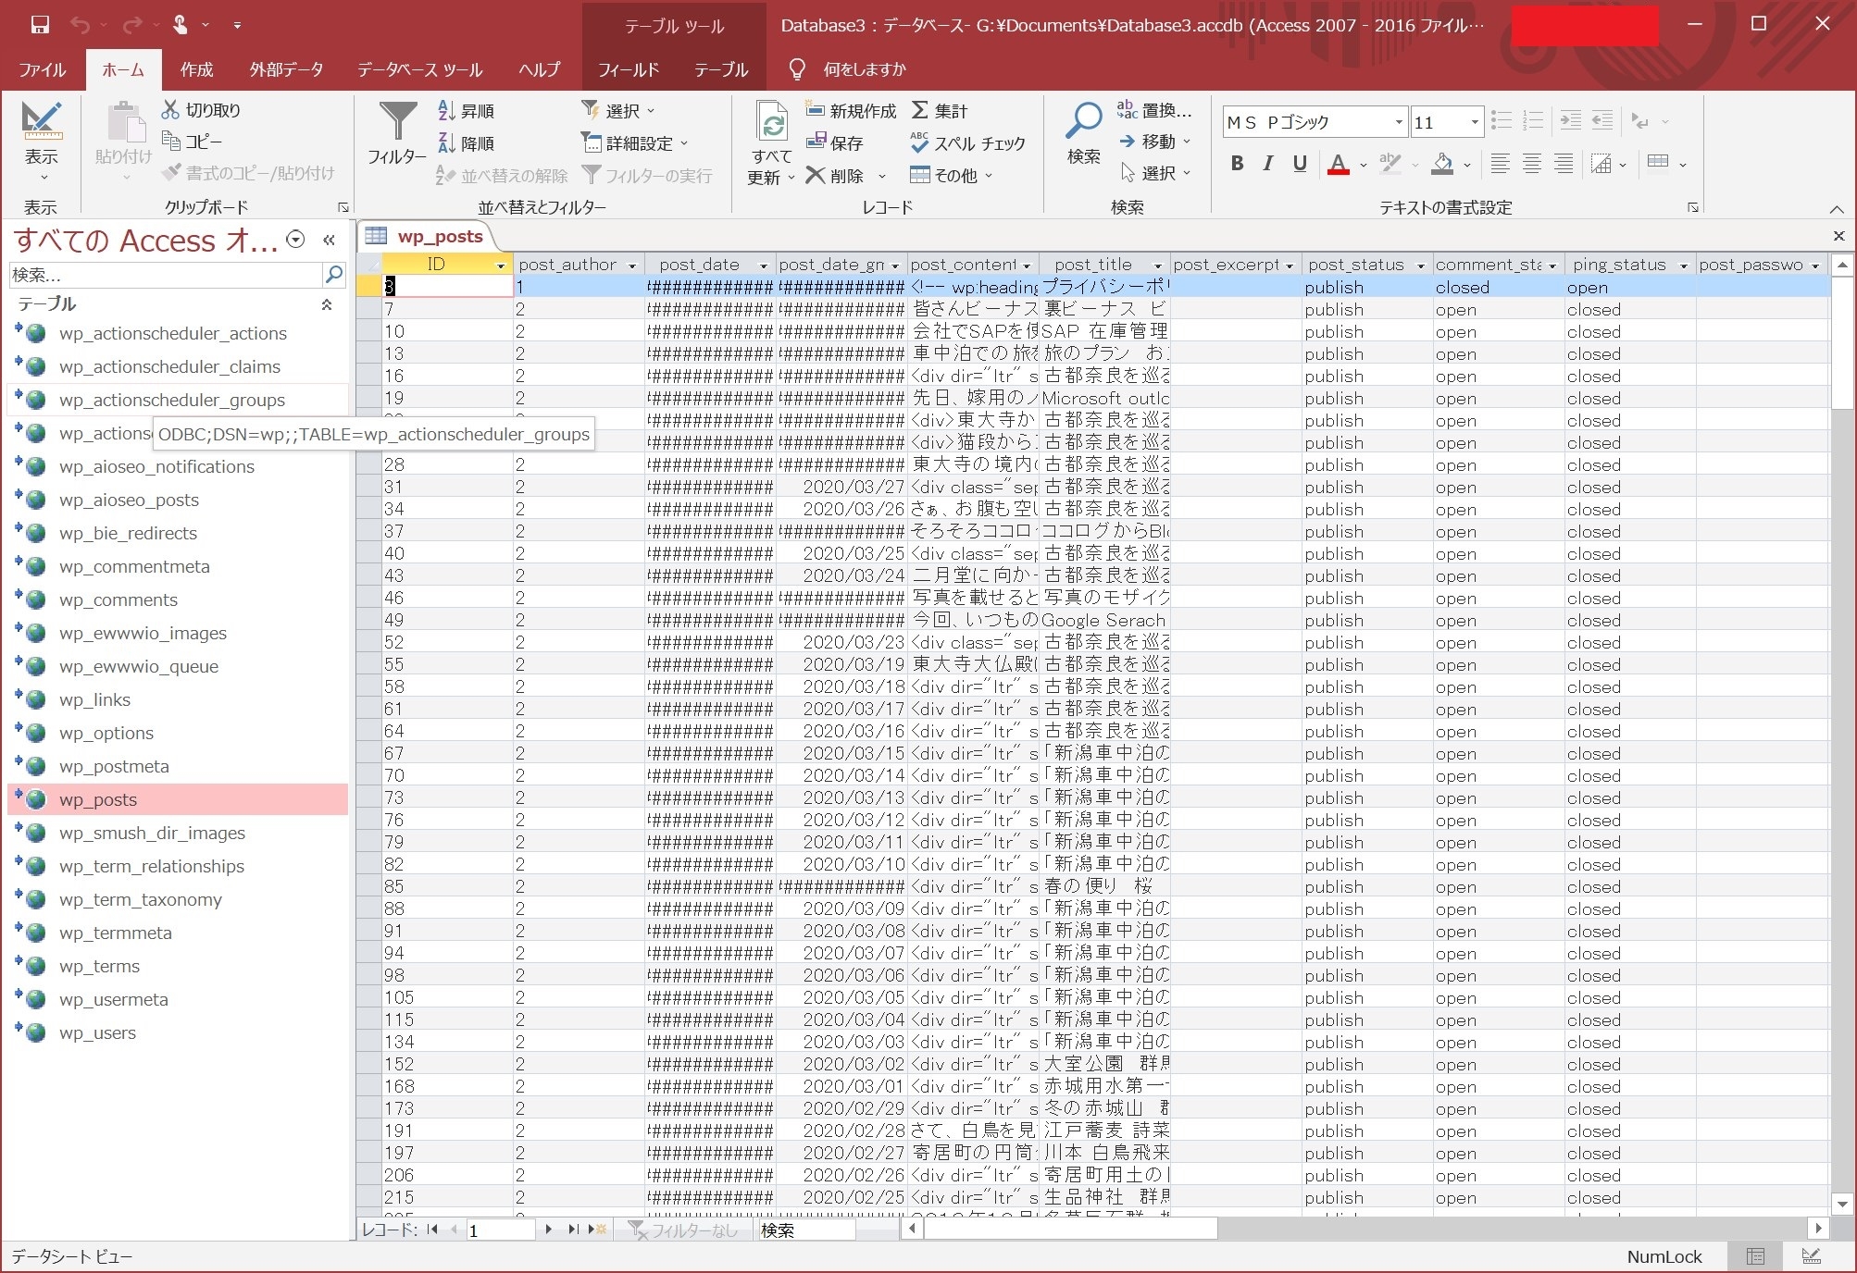Open the wp_users linked table
Screen dimensions: 1857x1273
pyautogui.click(x=97, y=1032)
